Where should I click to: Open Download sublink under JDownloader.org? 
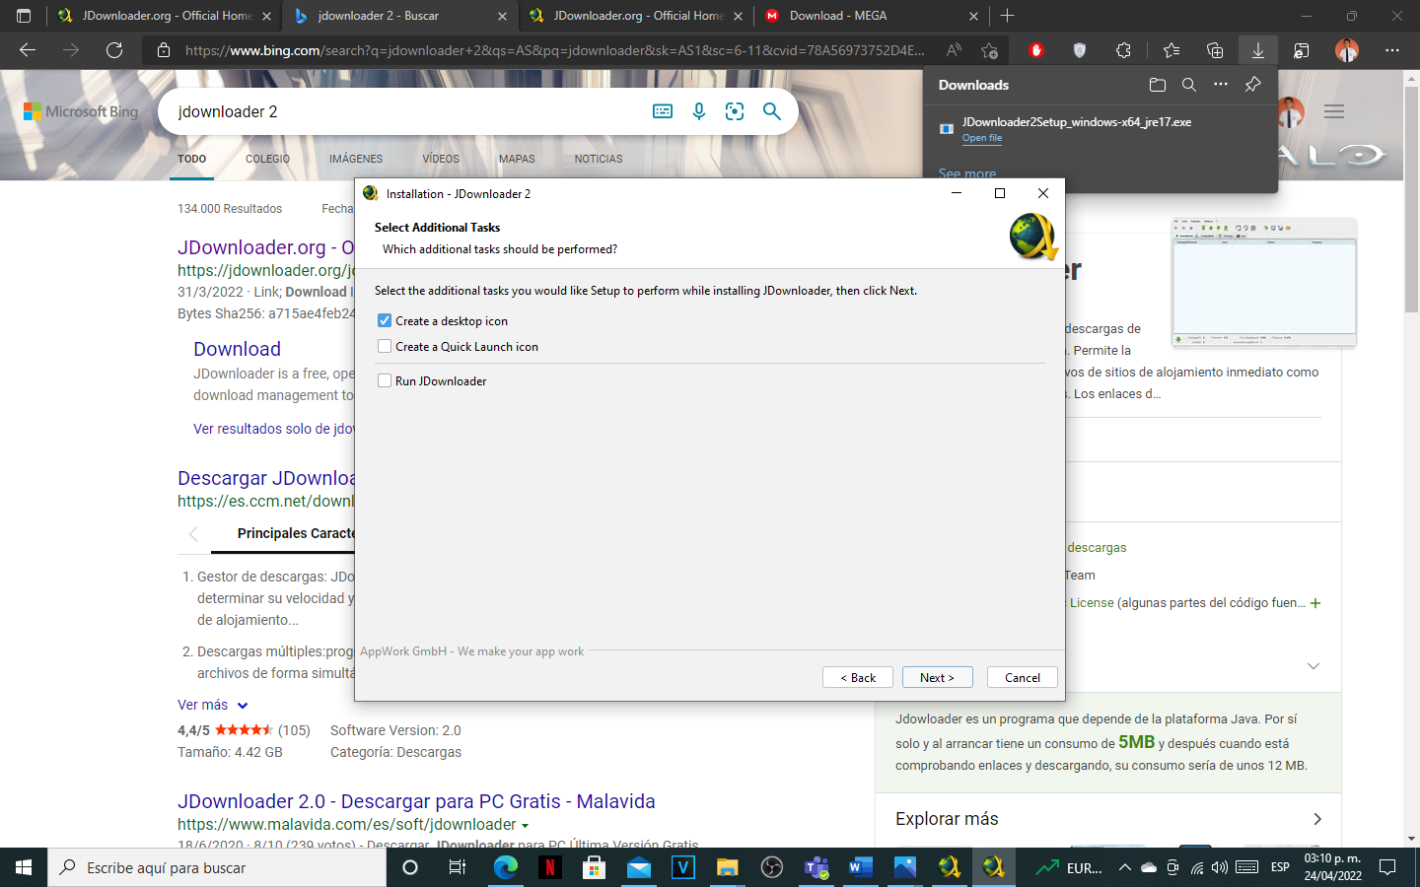237,349
